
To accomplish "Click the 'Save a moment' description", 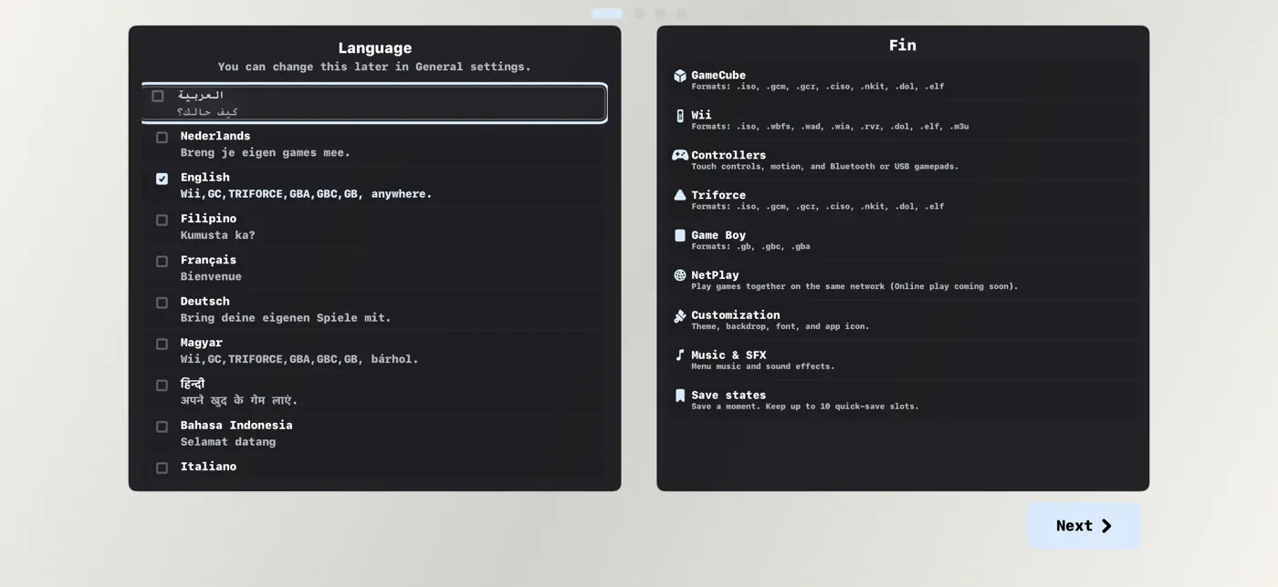I will 805,407.
